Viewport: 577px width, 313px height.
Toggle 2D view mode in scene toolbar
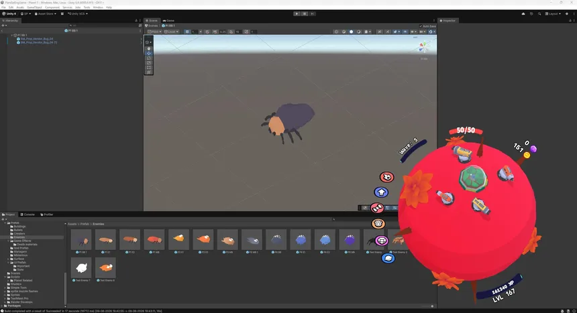(380, 32)
